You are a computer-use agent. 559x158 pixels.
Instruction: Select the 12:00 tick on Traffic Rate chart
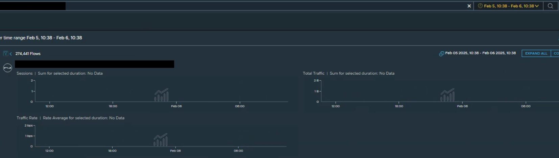click(49, 151)
